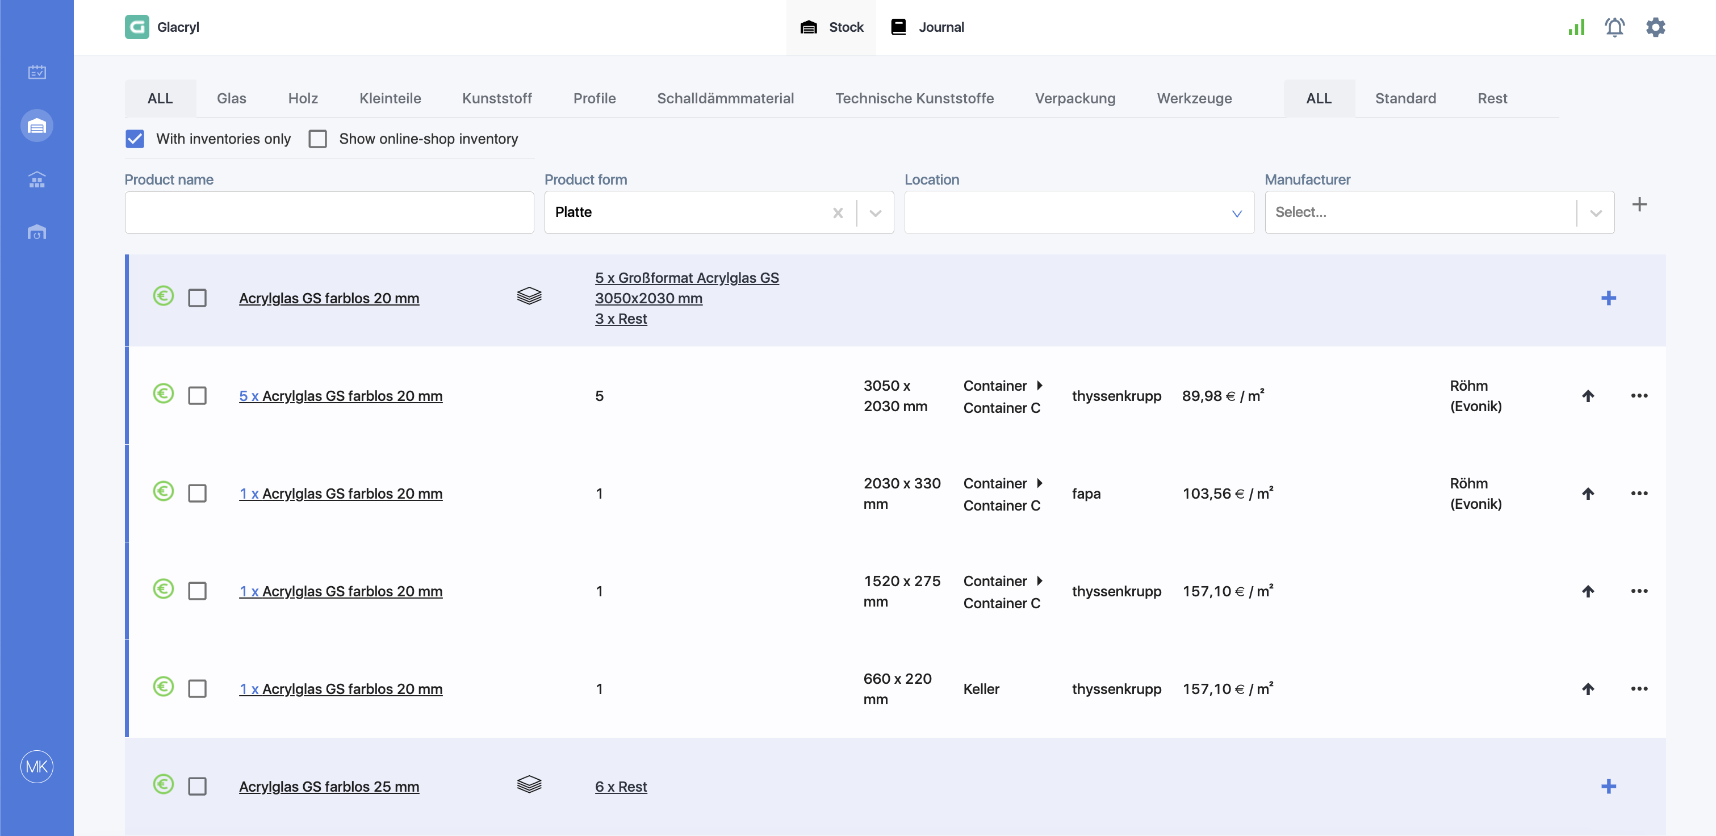The image size is (1716, 836).
Task: Select the Profile category tab
Action: [x=595, y=99]
